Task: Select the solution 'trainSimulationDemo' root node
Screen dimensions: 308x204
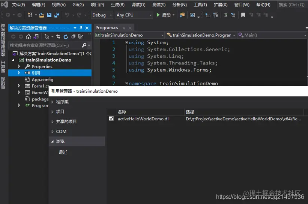Action: pyautogui.click(x=52, y=53)
